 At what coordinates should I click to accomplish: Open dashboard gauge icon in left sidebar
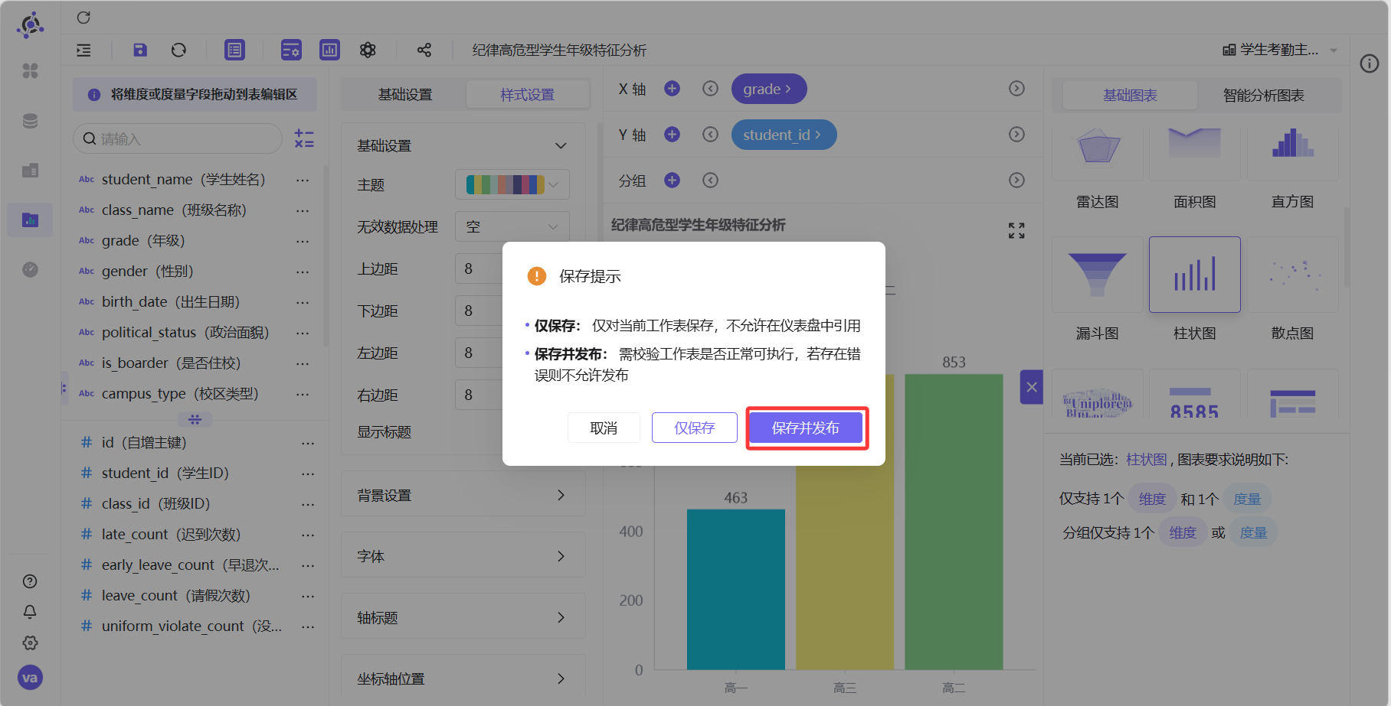pos(30,269)
